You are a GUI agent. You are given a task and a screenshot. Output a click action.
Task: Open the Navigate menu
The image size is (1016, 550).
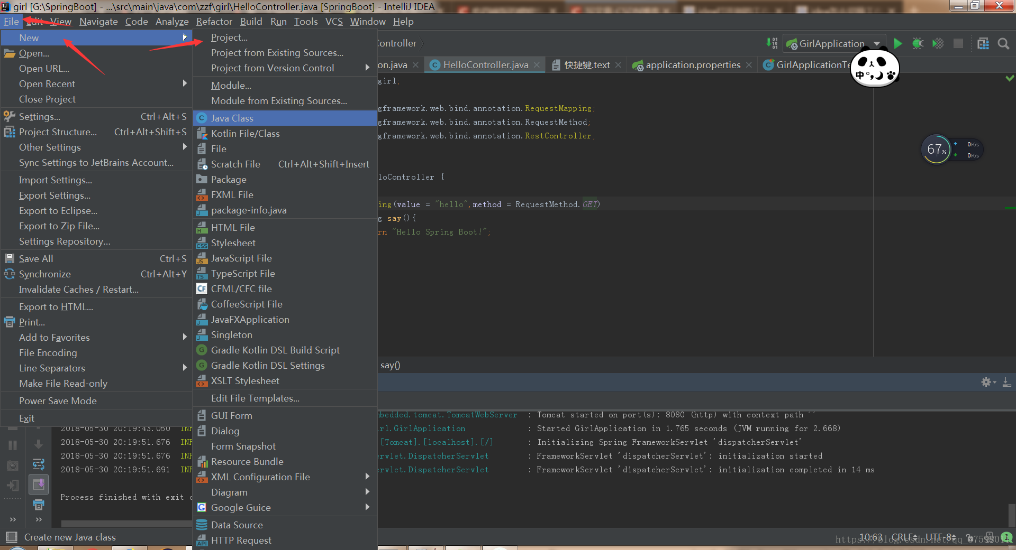coord(98,22)
